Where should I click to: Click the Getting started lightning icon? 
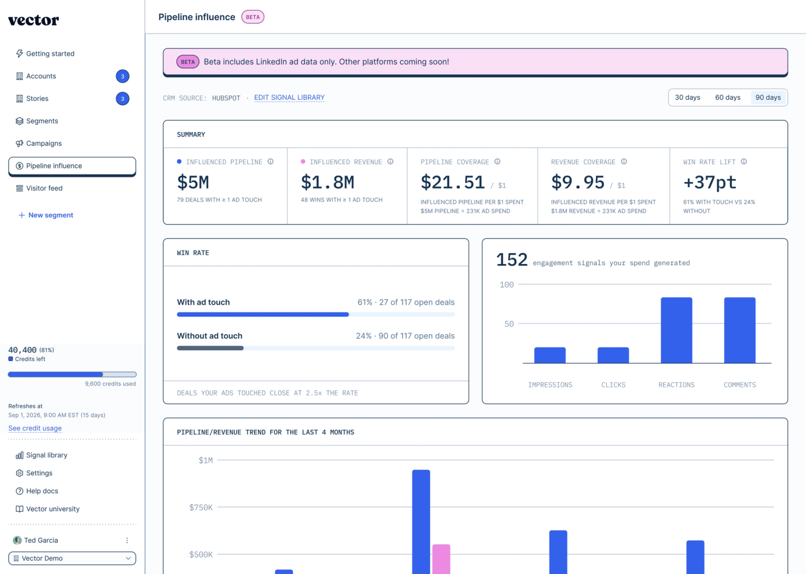pos(20,54)
